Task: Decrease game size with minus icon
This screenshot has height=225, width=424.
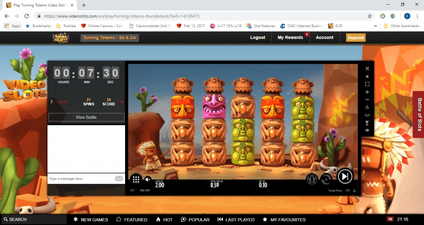Action: pos(367,100)
